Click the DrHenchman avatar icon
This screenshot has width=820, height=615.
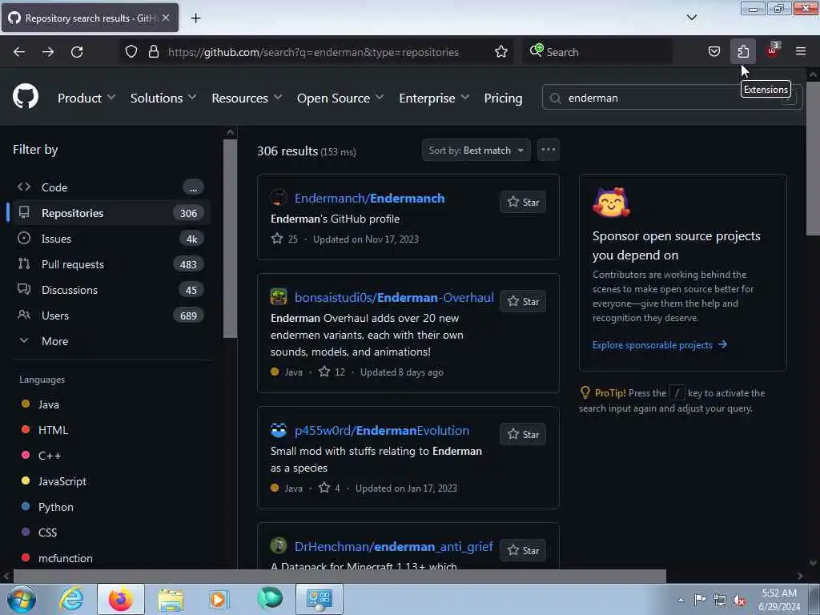(278, 546)
